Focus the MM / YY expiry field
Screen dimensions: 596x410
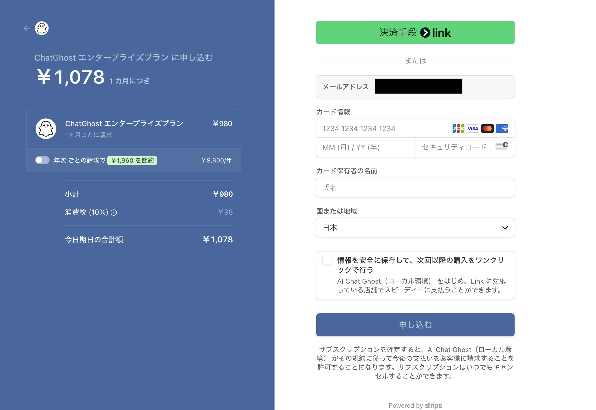(x=366, y=147)
